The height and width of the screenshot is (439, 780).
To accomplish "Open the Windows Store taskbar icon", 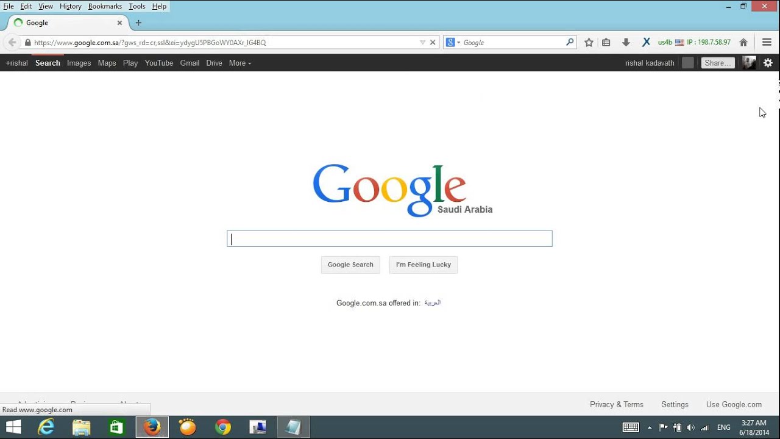I will pos(116,427).
